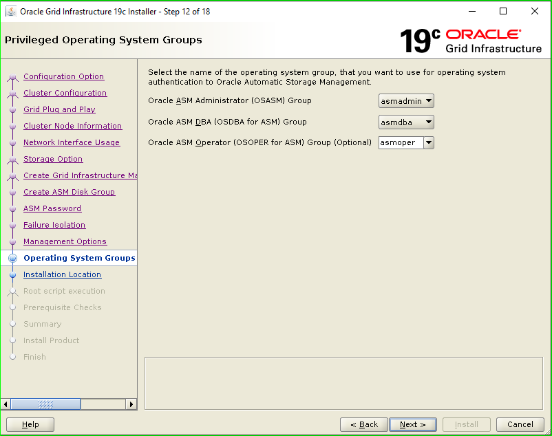552x436 pixels.
Task: Click the step icon next to Finish
Action: point(12,357)
